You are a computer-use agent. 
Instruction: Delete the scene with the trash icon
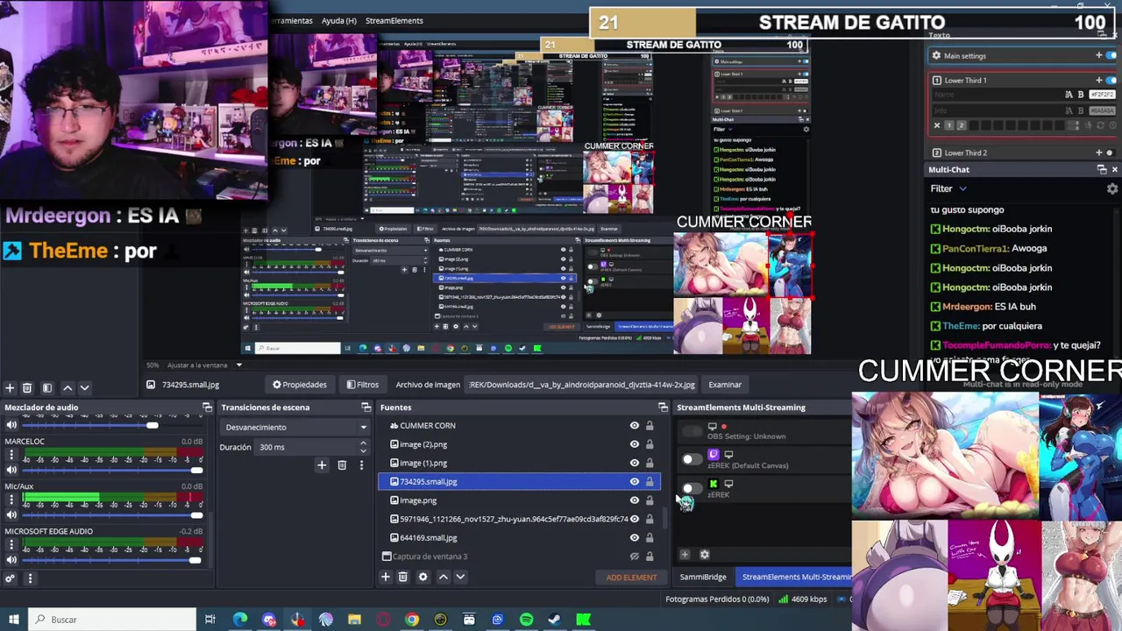(27, 387)
